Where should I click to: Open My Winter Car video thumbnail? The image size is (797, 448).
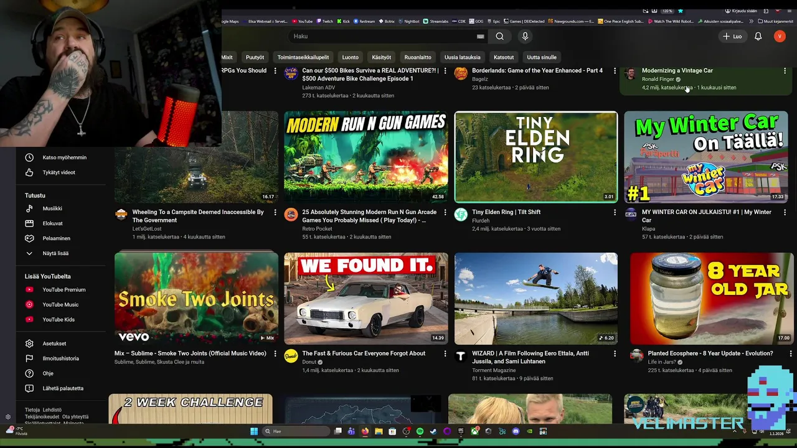pos(706,157)
